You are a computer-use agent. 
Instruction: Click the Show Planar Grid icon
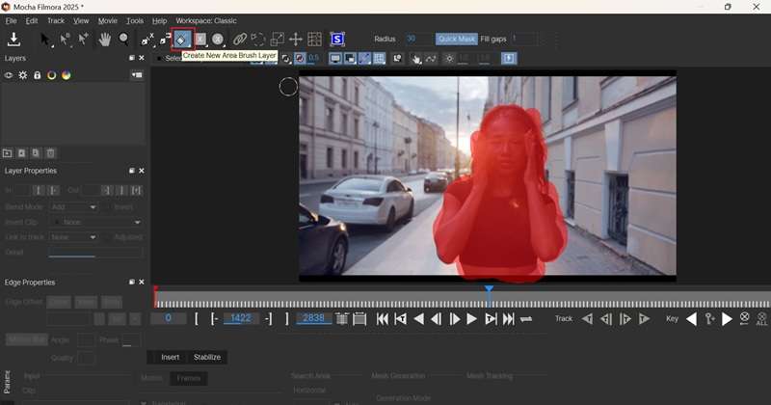315,39
